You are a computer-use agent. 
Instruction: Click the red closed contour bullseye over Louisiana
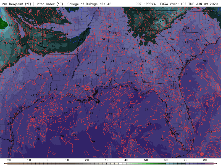click(x=88, y=88)
